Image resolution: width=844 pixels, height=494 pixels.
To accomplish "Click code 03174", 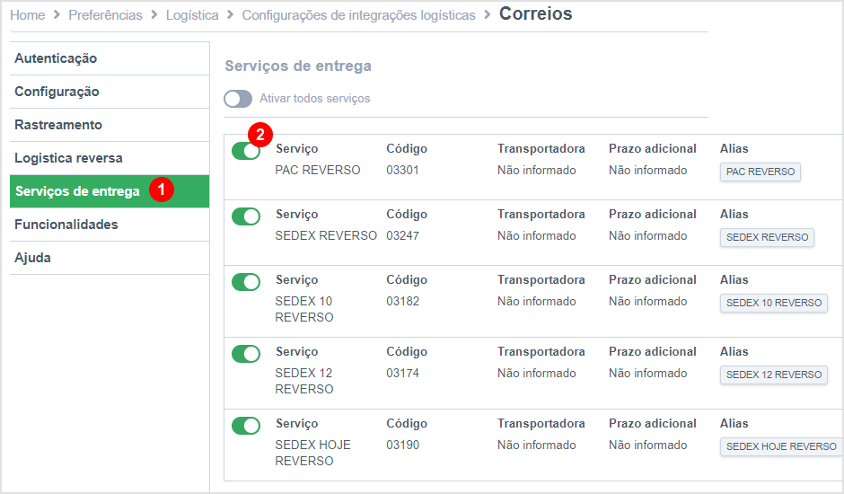I will point(402,374).
